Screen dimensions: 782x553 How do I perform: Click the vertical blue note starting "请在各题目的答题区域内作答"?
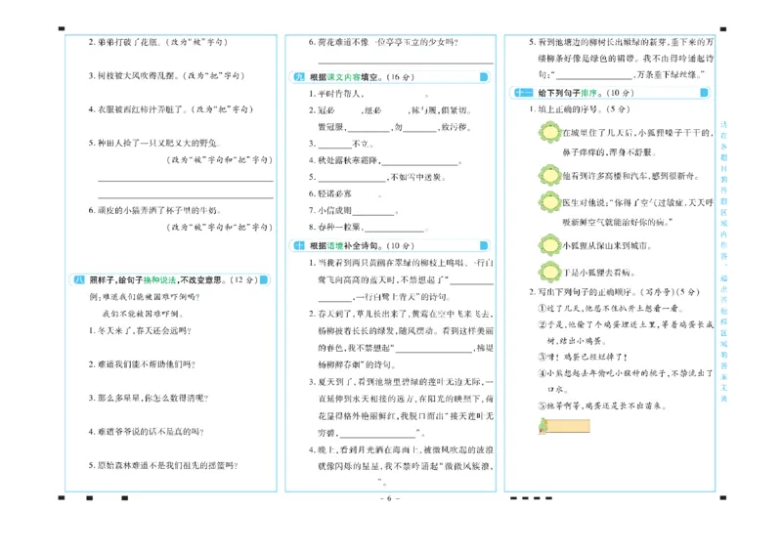click(x=724, y=261)
